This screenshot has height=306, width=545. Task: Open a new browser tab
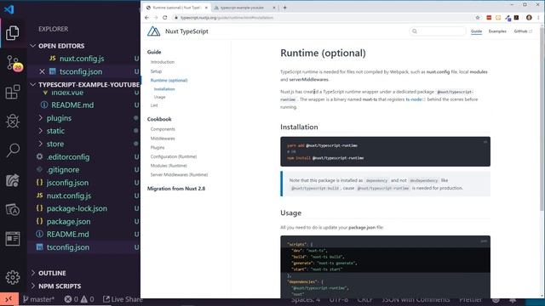coord(284,8)
